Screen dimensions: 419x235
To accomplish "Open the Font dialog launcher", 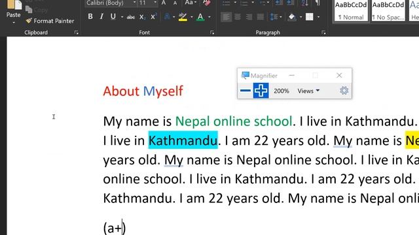I will point(212,33).
